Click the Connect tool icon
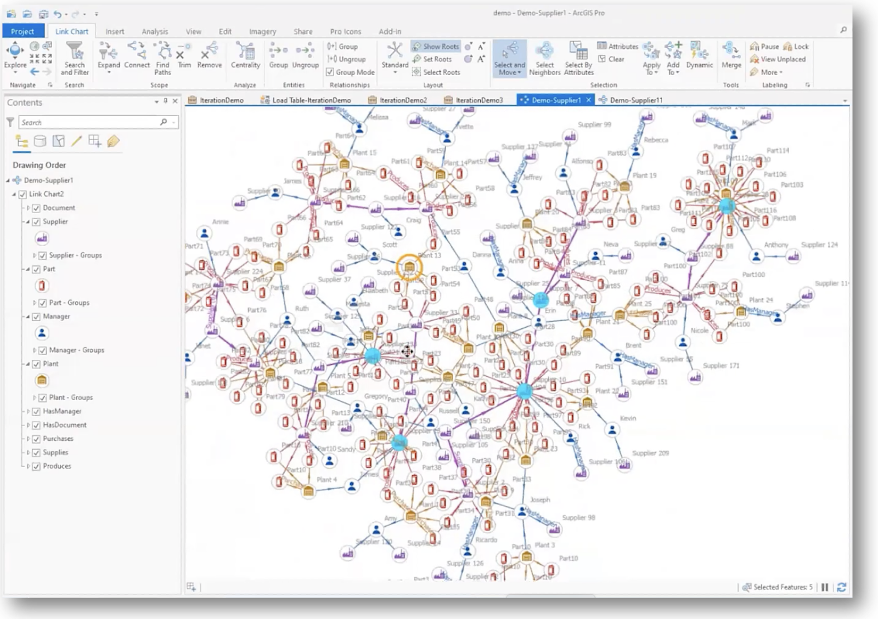This screenshot has width=878, height=619. (x=137, y=55)
